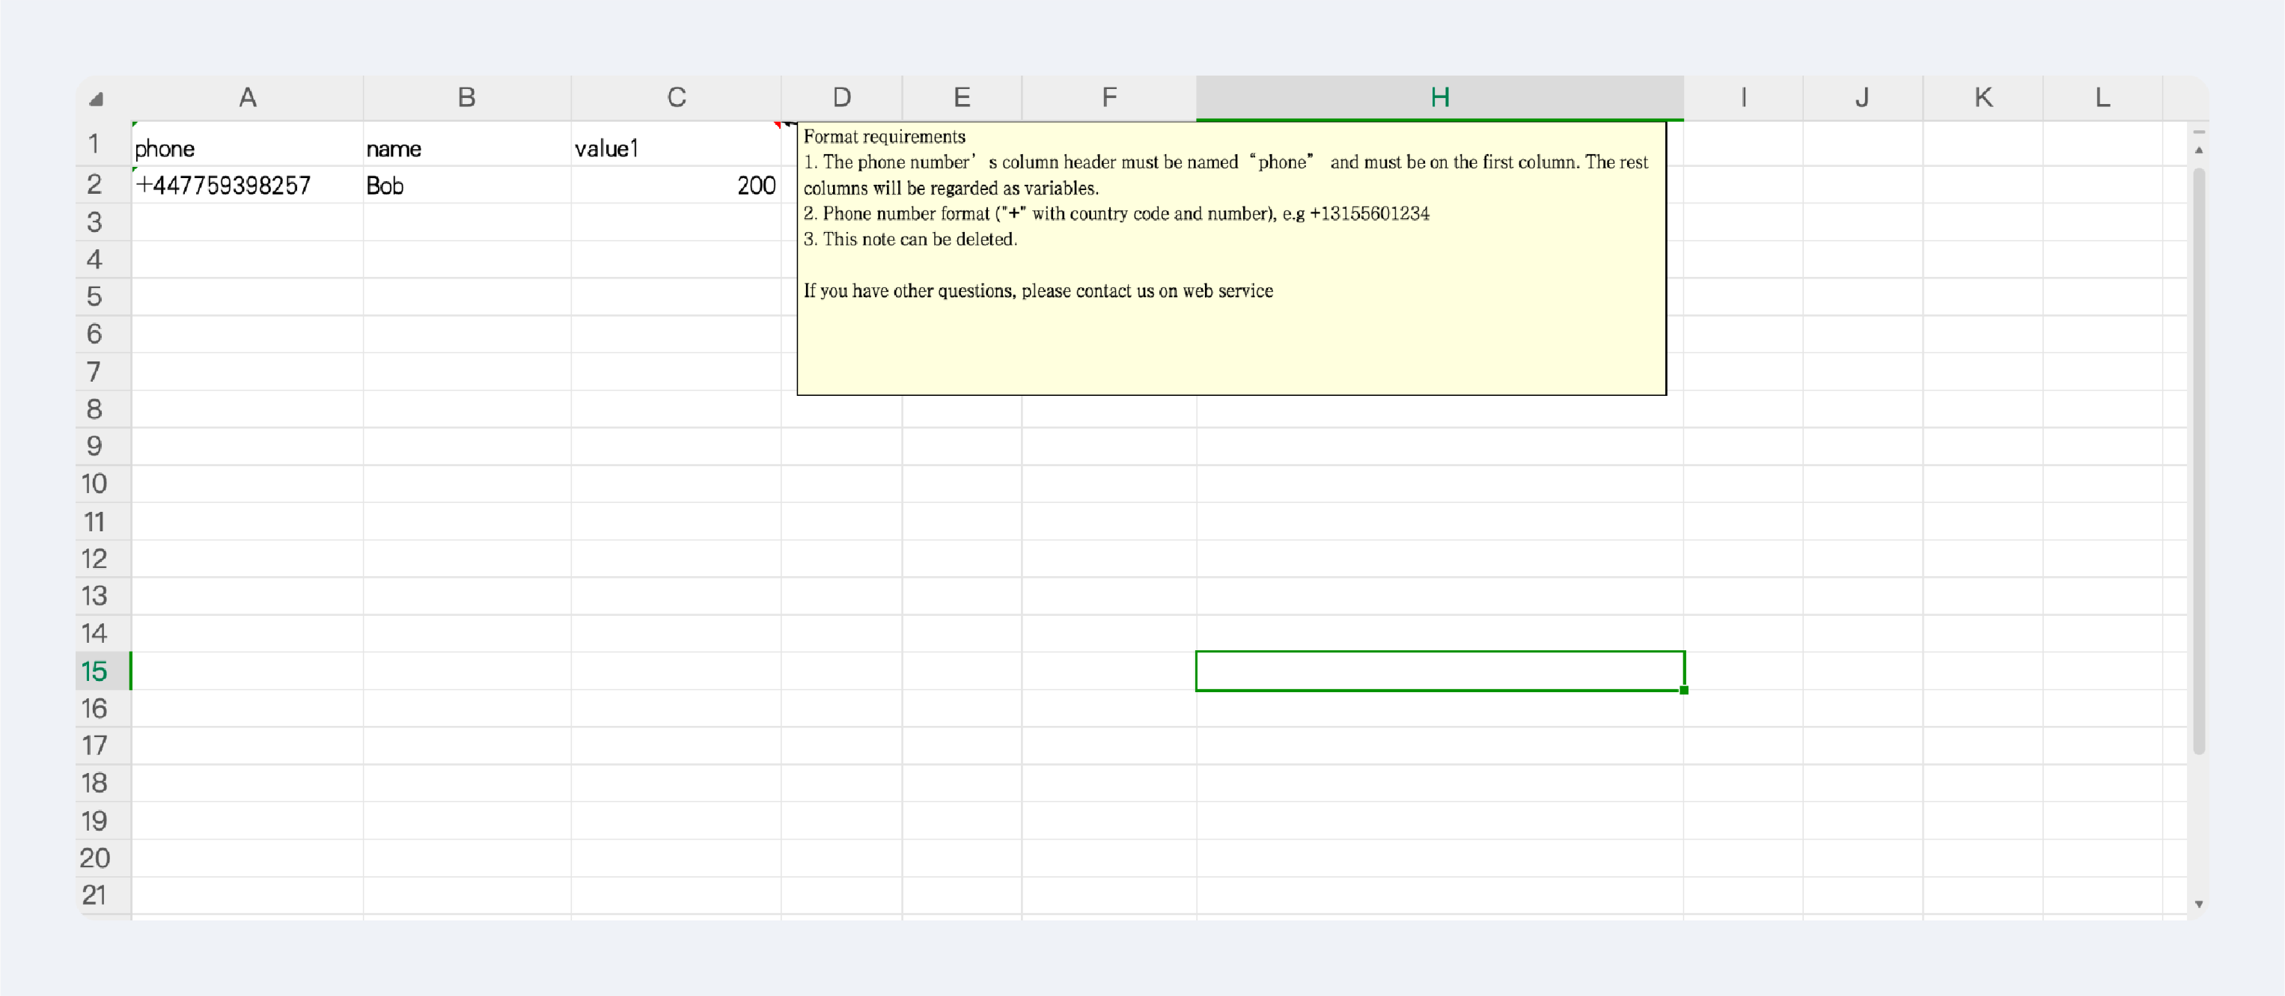
Task: Click the red comment indicator on C1
Action: (x=777, y=125)
